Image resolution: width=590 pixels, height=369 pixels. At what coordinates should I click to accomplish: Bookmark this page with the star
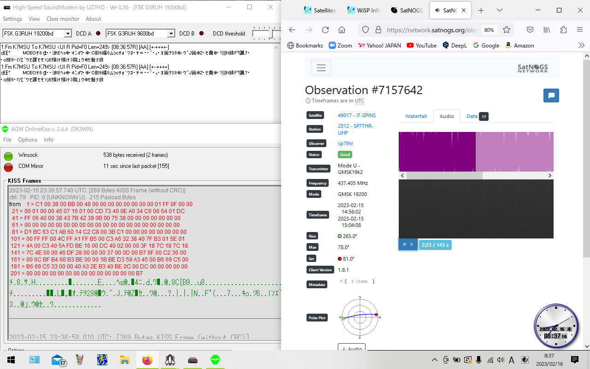[x=507, y=30]
